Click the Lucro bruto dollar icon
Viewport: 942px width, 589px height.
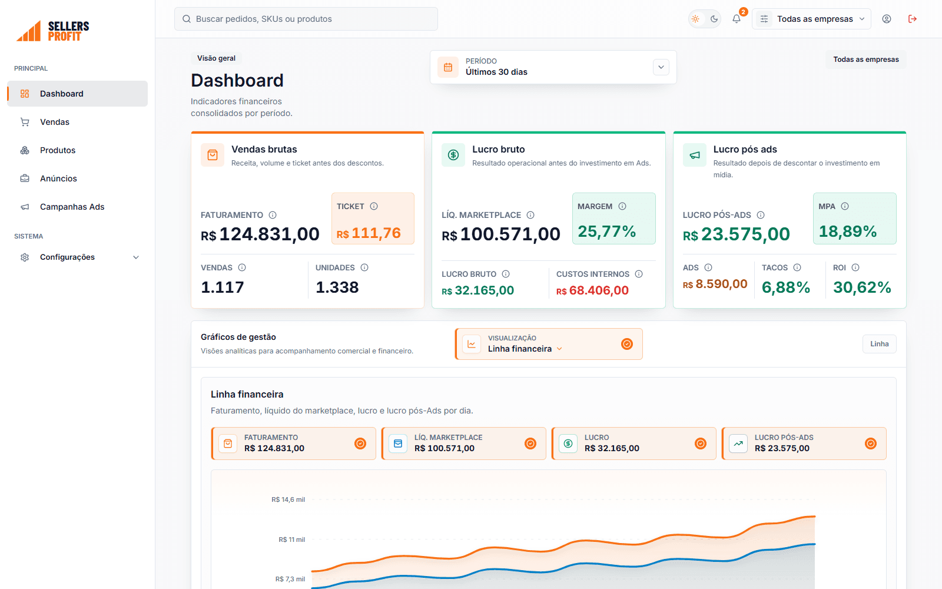tap(453, 155)
